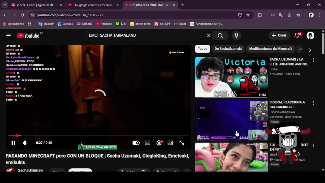Select the De SachaUzumaki chip
Image resolution: width=325 pixels, height=183 pixels.
(x=228, y=49)
